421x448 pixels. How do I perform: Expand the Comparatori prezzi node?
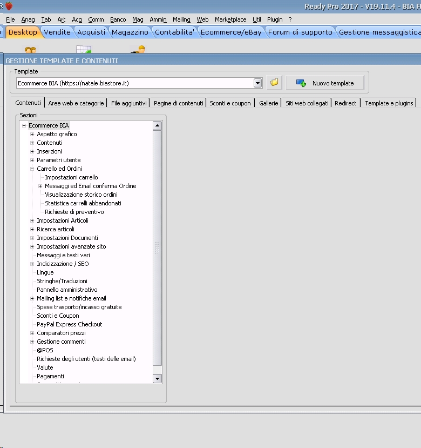[32, 333]
